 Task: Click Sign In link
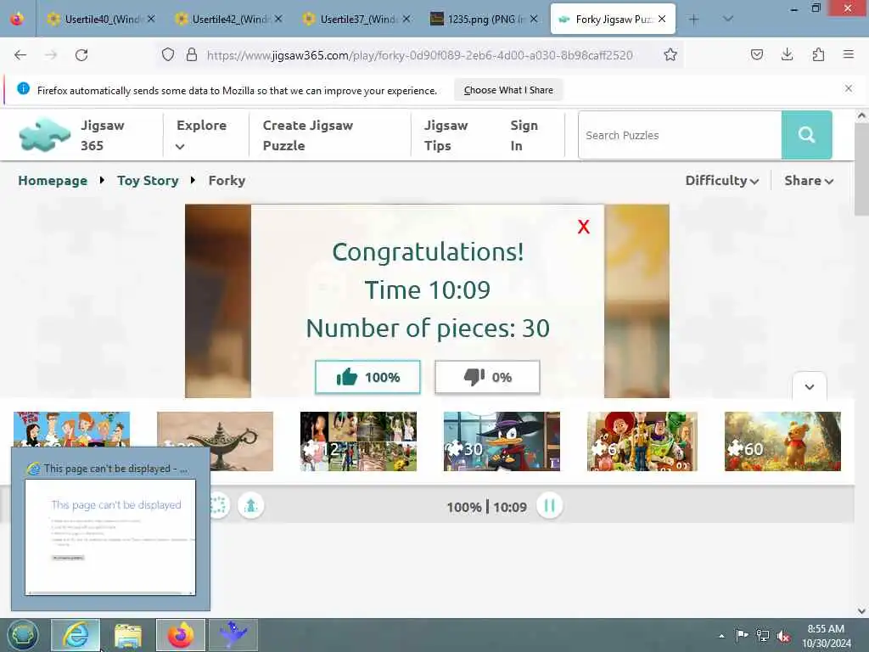click(x=524, y=135)
